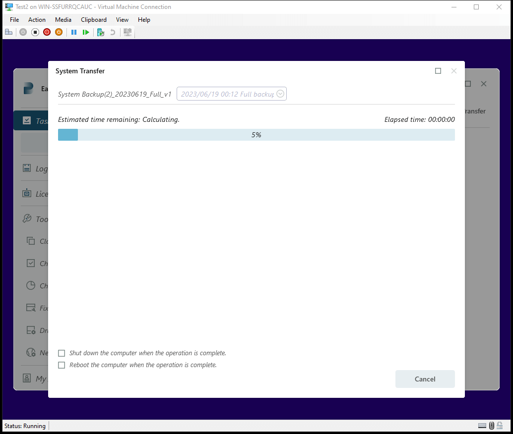Click the Fix tool icon in sidebar
The width and height of the screenshot is (513, 434).
coord(31,308)
